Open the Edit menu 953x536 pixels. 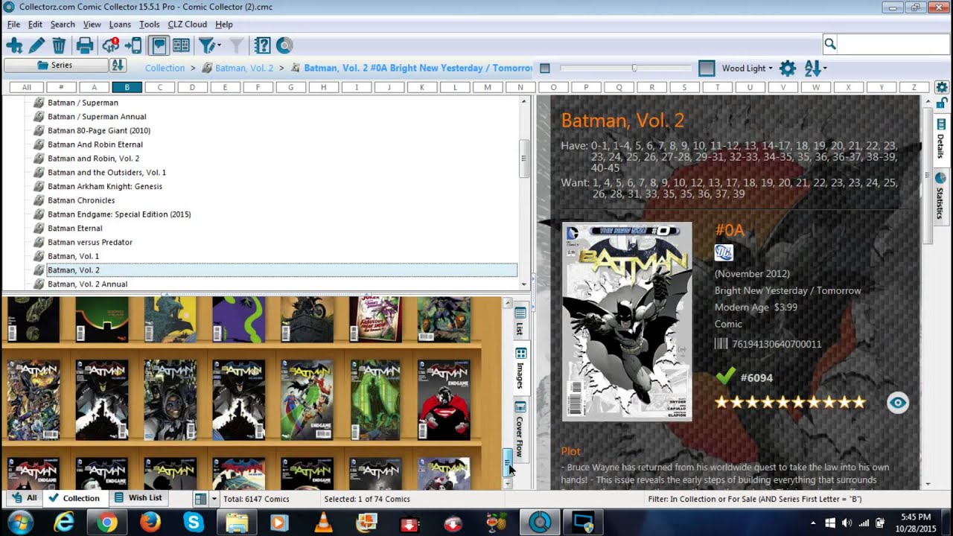[x=35, y=25]
